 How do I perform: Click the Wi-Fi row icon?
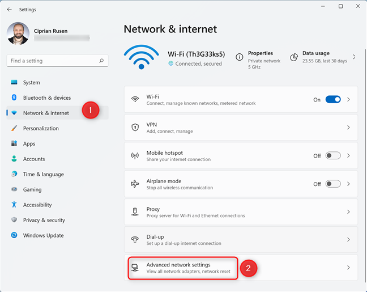pyautogui.click(x=135, y=99)
